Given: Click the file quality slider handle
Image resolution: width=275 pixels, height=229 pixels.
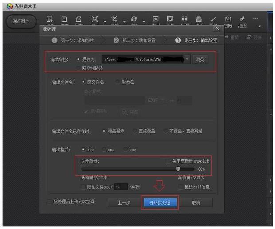Looking at the screenshot, I should [x=178, y=169].
